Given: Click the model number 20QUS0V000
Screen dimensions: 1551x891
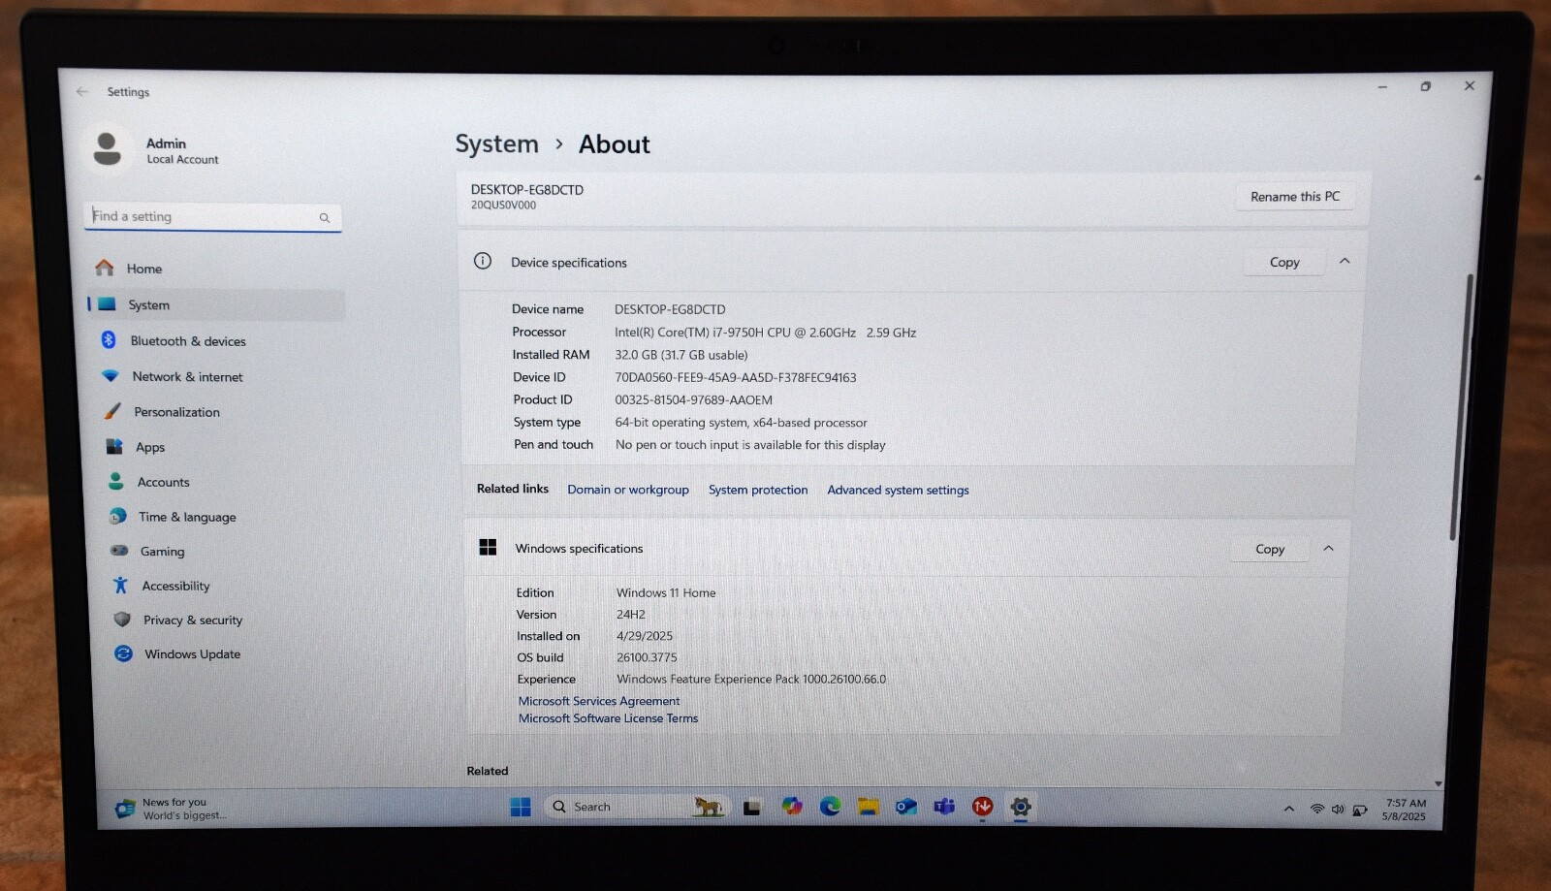Looking at the screenshot, I should pyautogui.click(x=503, y=206).
